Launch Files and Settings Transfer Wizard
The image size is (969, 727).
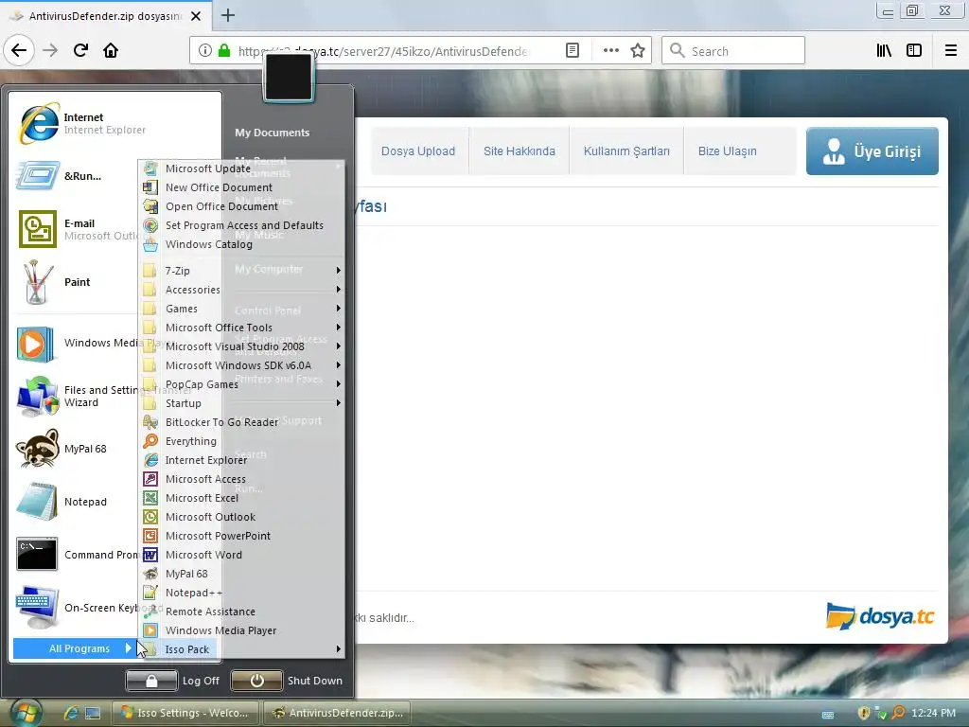click(79, 397)
